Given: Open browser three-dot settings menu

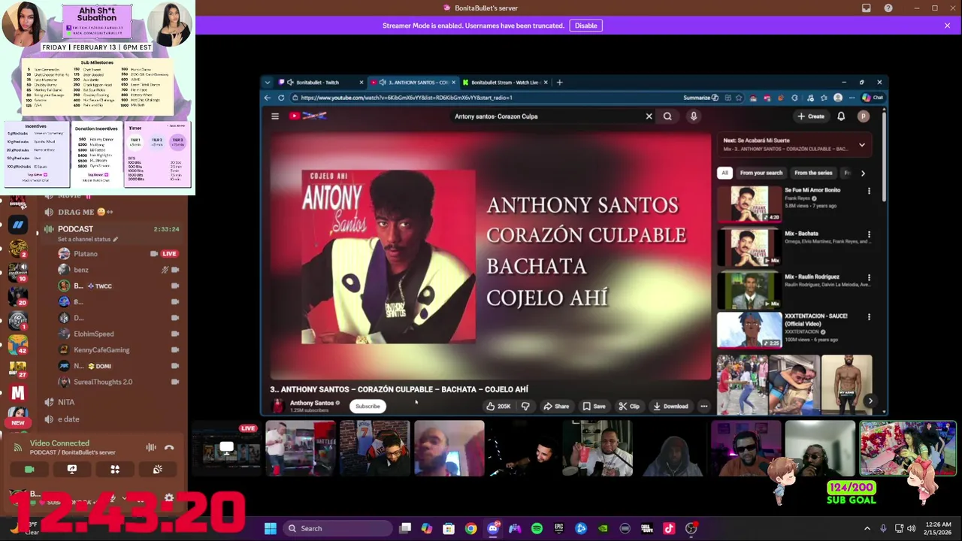Looking at the screenshot, I should 852,98.
